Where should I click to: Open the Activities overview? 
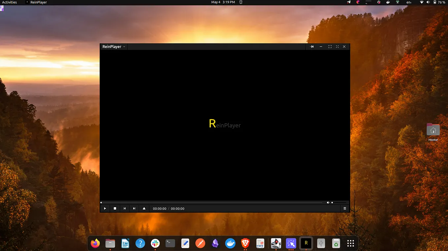(9, 2)
